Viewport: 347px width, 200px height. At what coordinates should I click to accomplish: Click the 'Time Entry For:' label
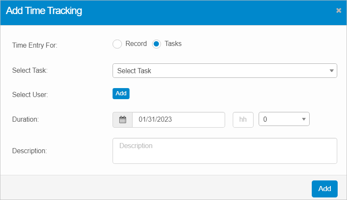tap(35, 46)
